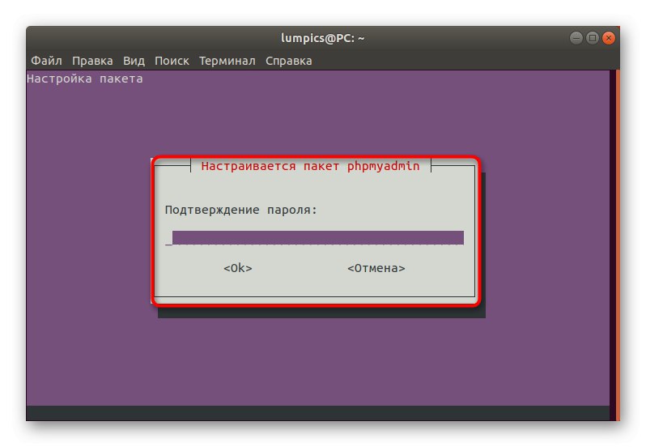The width and height of the screenshot is (646, 447).
Task: Open the Справка menu
Action: [289, 61]
